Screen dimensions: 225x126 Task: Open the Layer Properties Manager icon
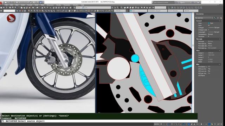pos(74,8)
